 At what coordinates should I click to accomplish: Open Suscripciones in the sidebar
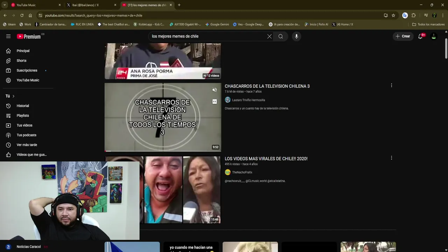pyautogui.click(x=27, y=70)
